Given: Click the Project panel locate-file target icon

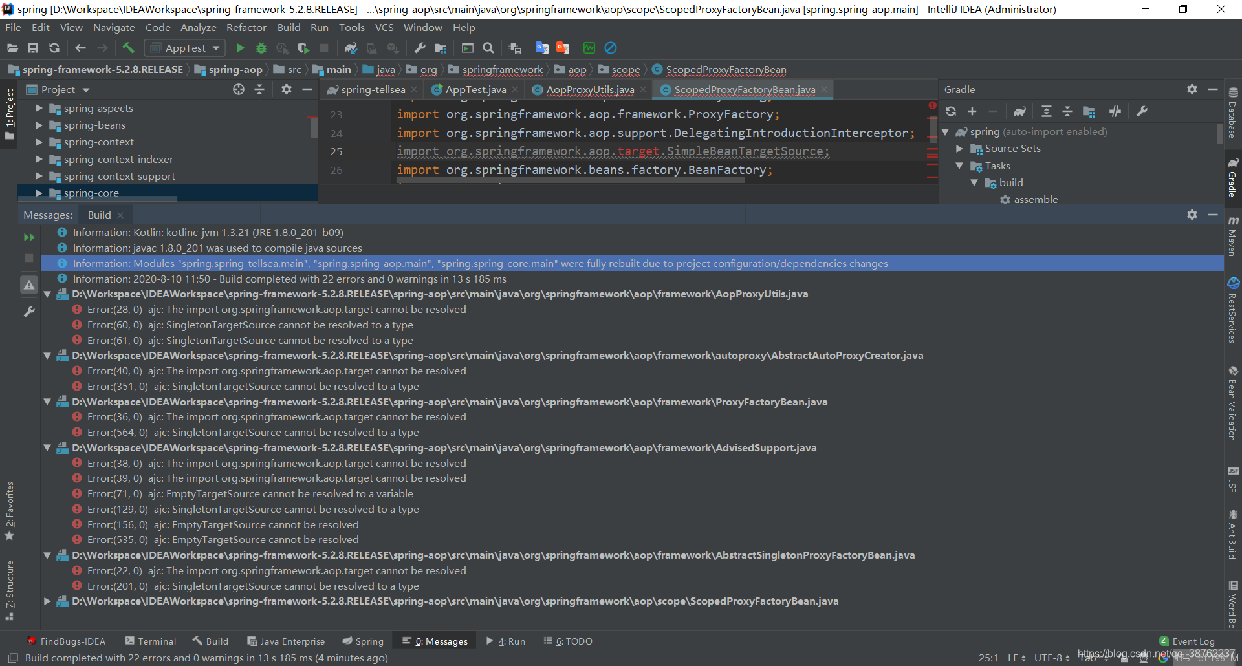Looking at the screenshot, I should [x=239, y=89].
